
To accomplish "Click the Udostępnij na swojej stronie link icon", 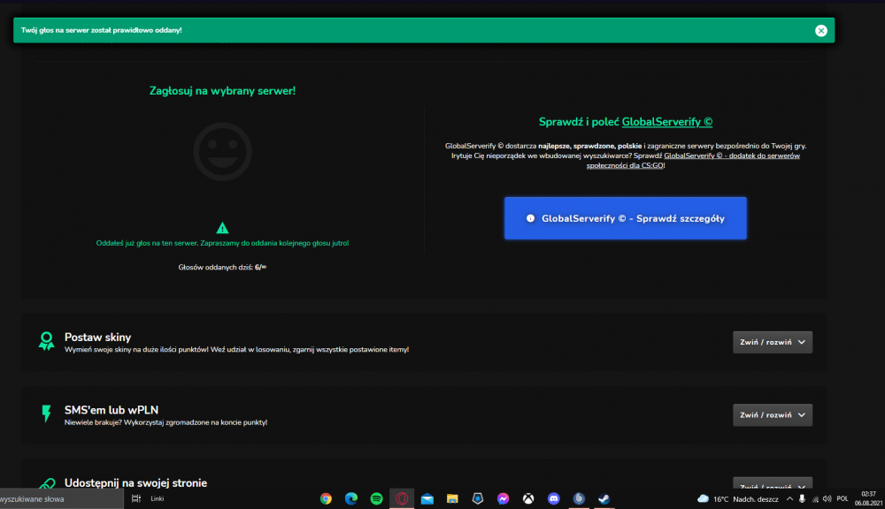I will coord(47,483).
